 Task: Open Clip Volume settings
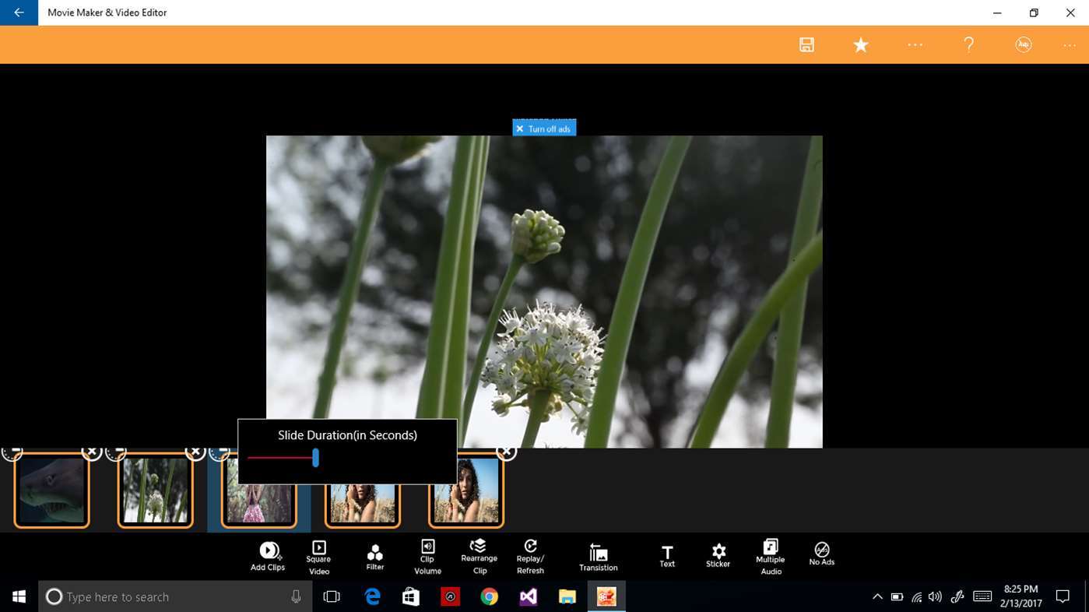(x=427, y=546)
